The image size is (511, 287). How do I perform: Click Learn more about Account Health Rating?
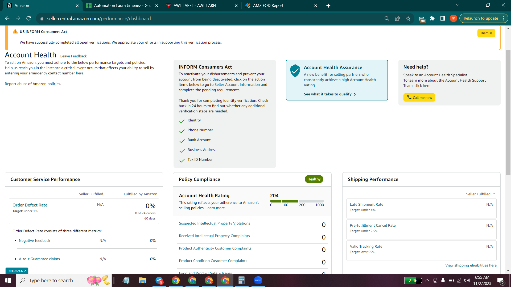215,208
